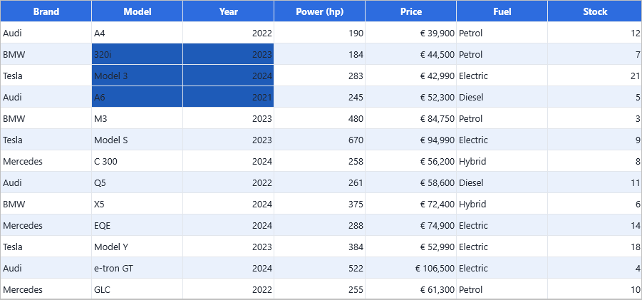Click the C 300 model cell
Viewport: 642px width, 300px height.
pyautogui.click(x=137, y=161)
